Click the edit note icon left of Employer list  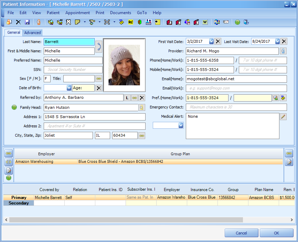(9, 170)
